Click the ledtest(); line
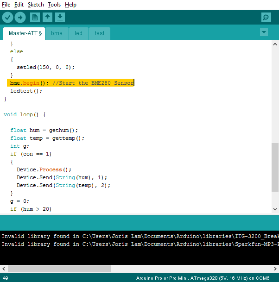Screen dimensions: 279x282 click(x=26, y=91)
